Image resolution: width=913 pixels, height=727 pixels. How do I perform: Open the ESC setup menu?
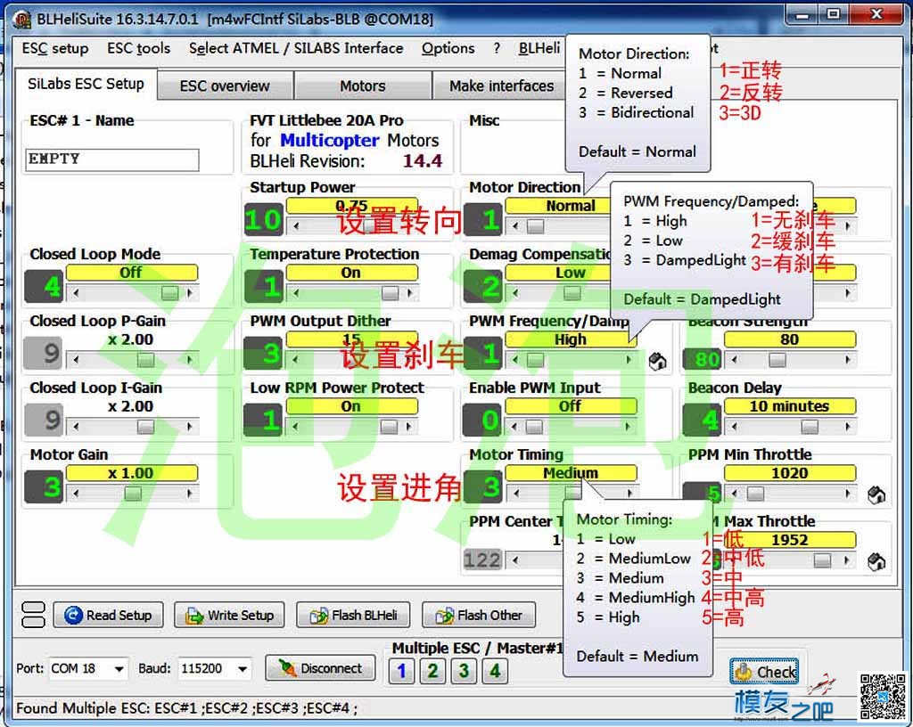click(x=55, y=48)
